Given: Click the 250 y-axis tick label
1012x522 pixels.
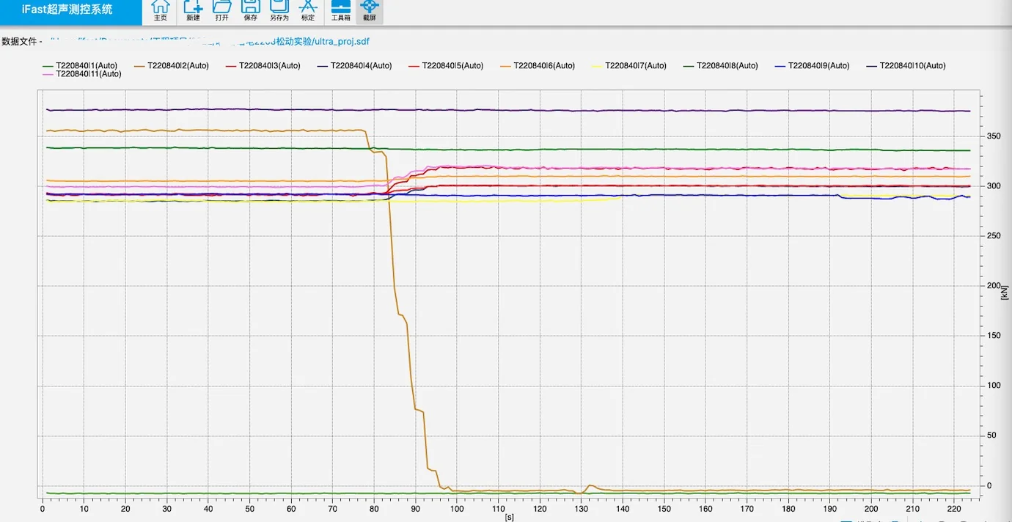Looking at the screenshot, I should [994, 236].
